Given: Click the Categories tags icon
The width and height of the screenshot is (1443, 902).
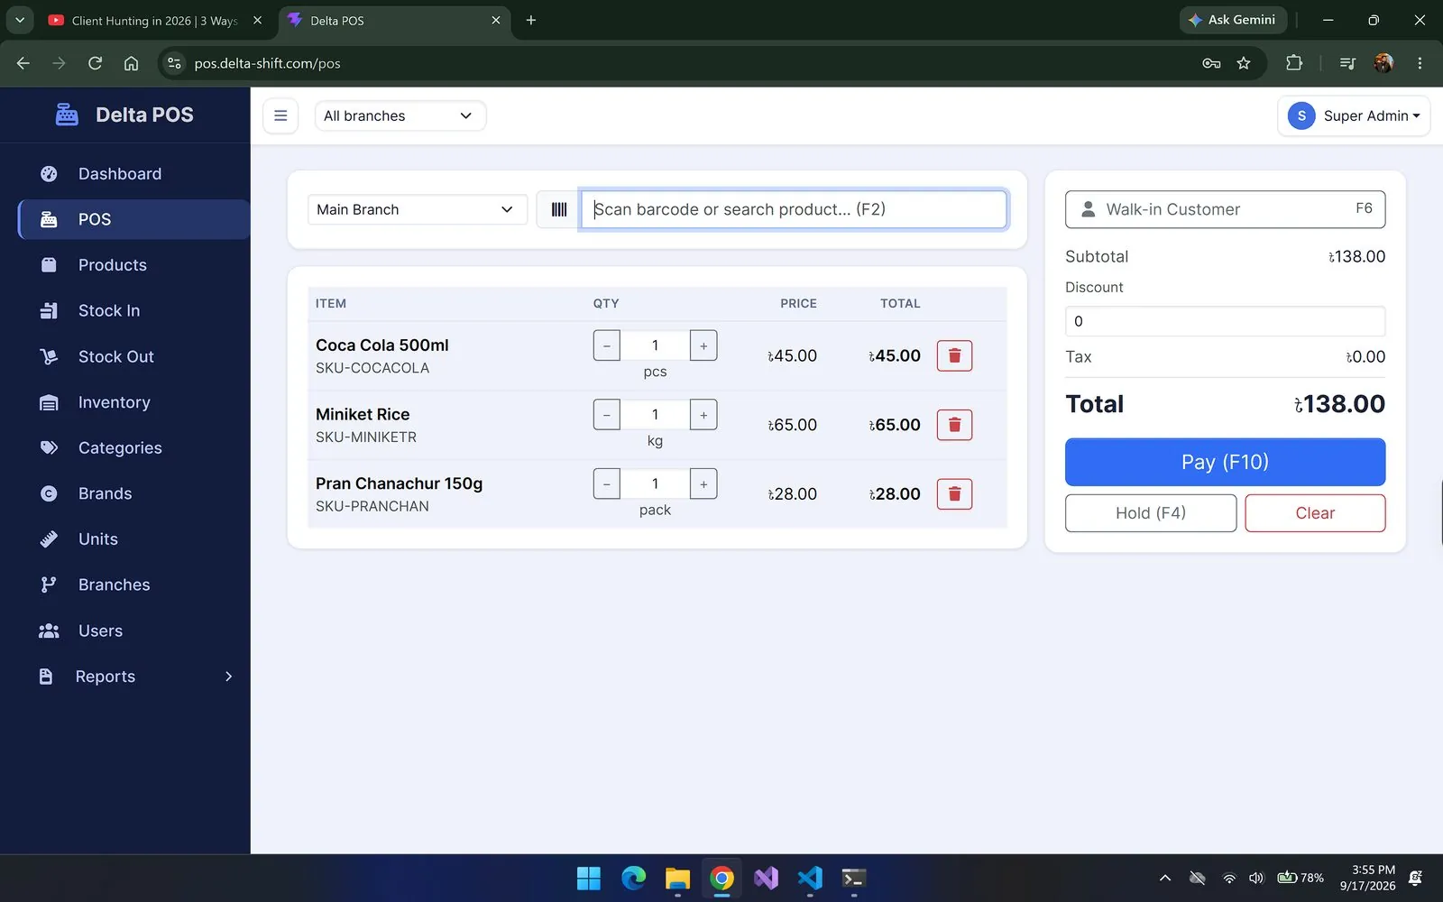Looking at the screenshot, I should coord(49,448).
